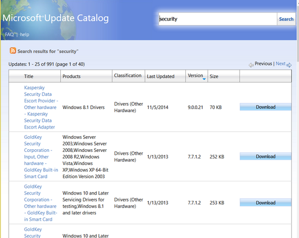The height and width of the screenshot is (238, 299).
Task: Select the 252 KB size cell
Action: point(217,157)
